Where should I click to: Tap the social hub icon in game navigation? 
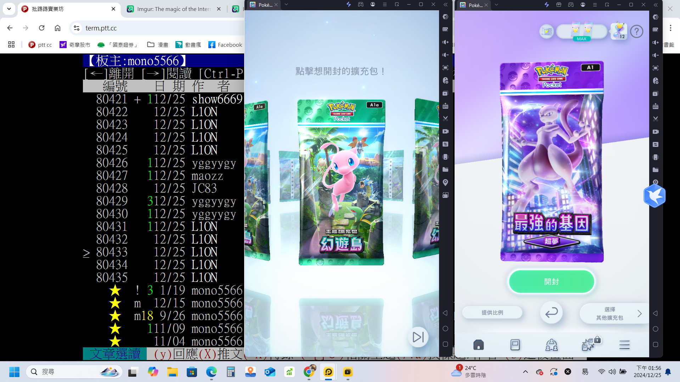coord(551,344)
